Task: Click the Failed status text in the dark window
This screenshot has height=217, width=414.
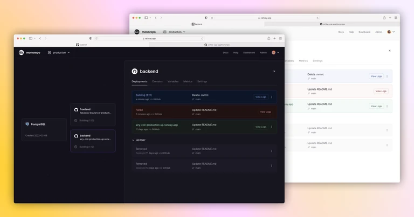Action: click(139, 110)
